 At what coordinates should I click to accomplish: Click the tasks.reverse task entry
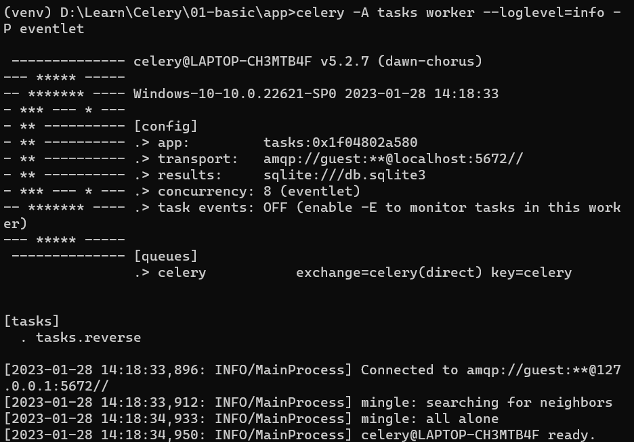point(89,337)
